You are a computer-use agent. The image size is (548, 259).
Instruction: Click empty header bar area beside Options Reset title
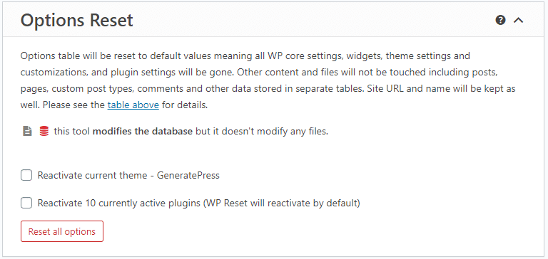(x=315, y=20)
